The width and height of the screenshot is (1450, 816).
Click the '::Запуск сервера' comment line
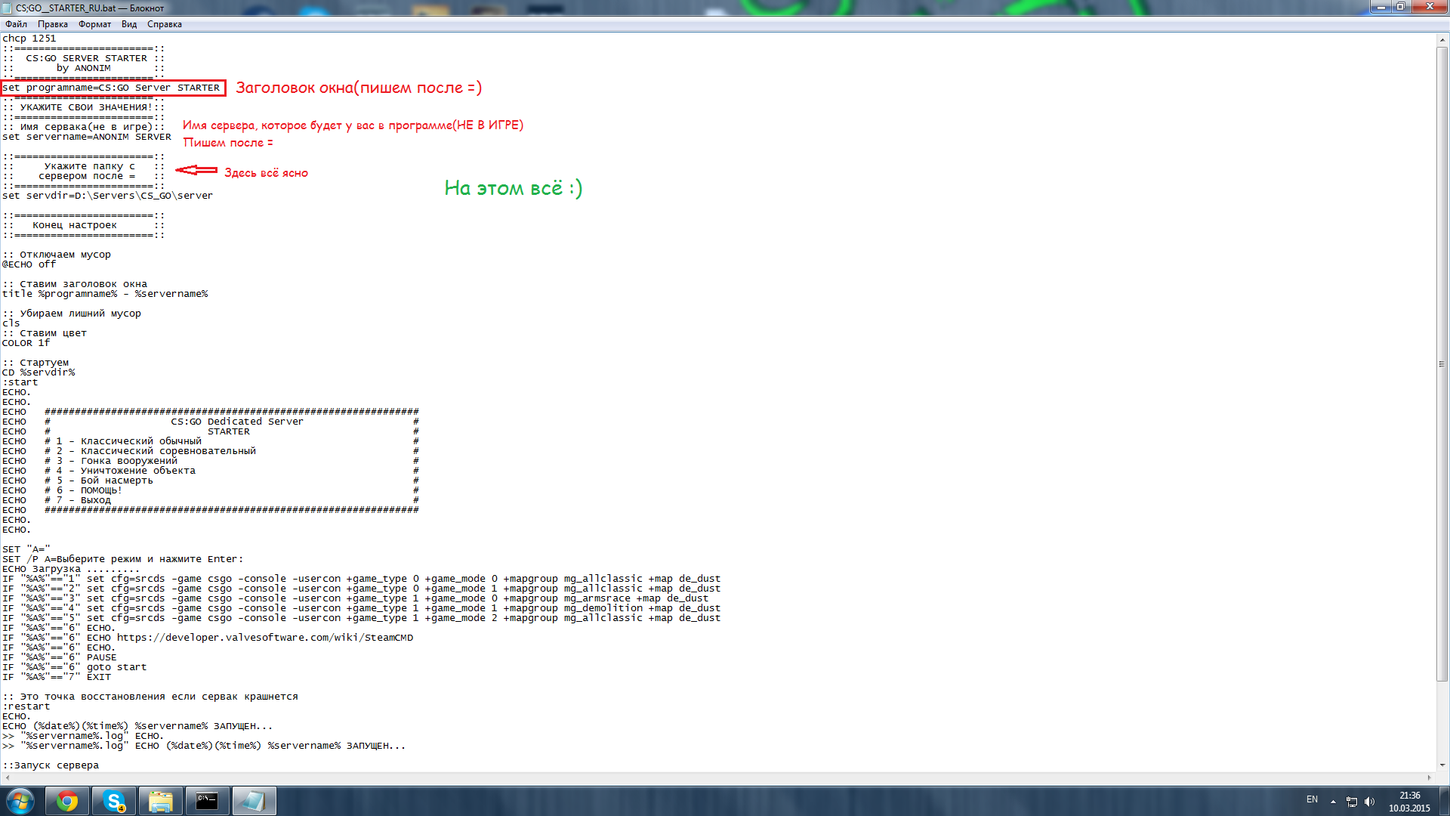pos(51,765)
